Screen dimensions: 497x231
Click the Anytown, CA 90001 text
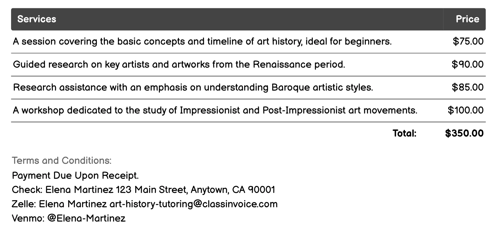pos(233,190)
